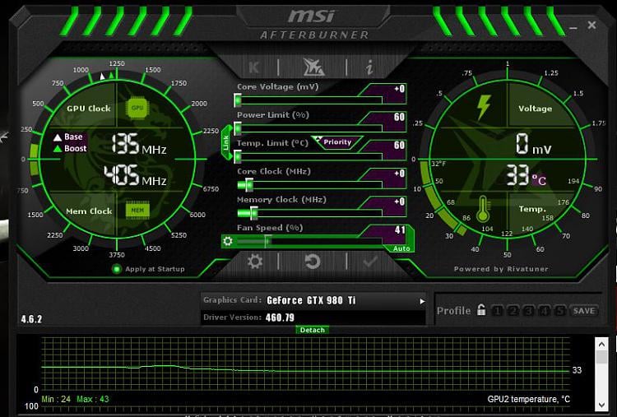Reset settings with circular arrow icon
617x417 pixels.
[x=313, y=262]
